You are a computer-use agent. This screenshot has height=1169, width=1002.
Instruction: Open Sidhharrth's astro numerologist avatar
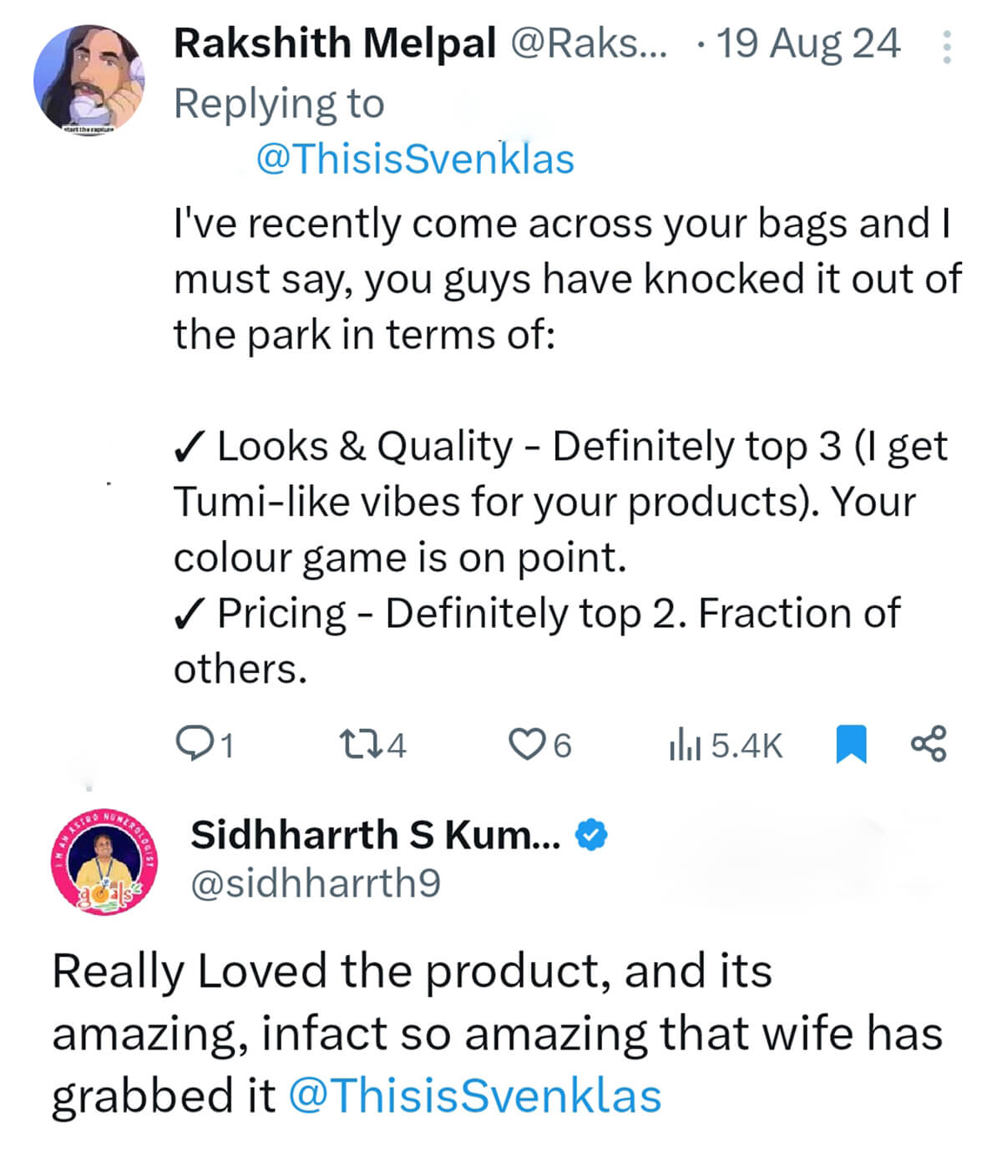tap(105, 862)
